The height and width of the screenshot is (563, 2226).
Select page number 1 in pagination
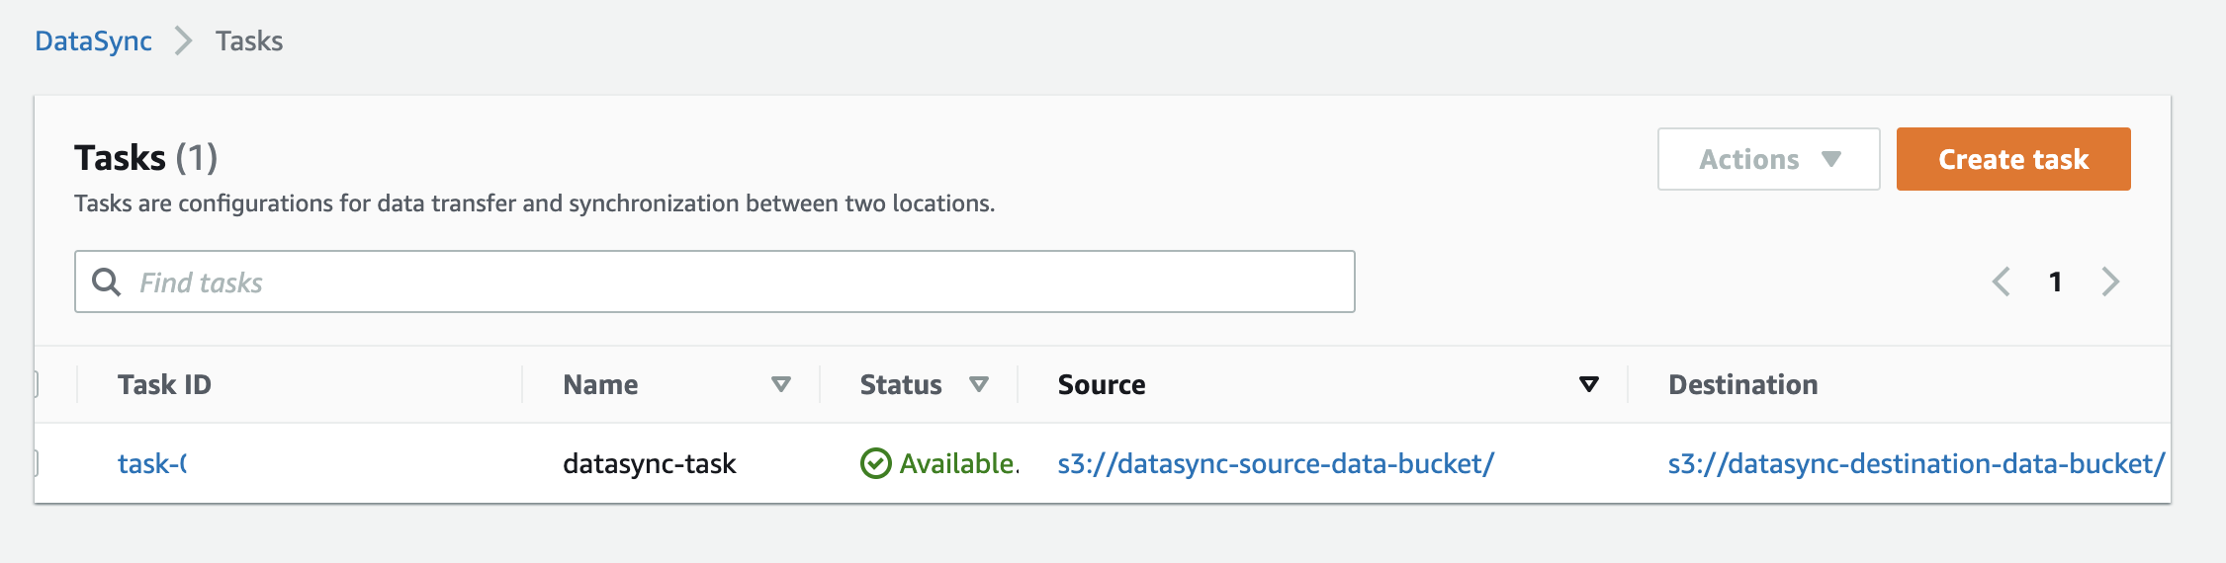(2055, 282)
